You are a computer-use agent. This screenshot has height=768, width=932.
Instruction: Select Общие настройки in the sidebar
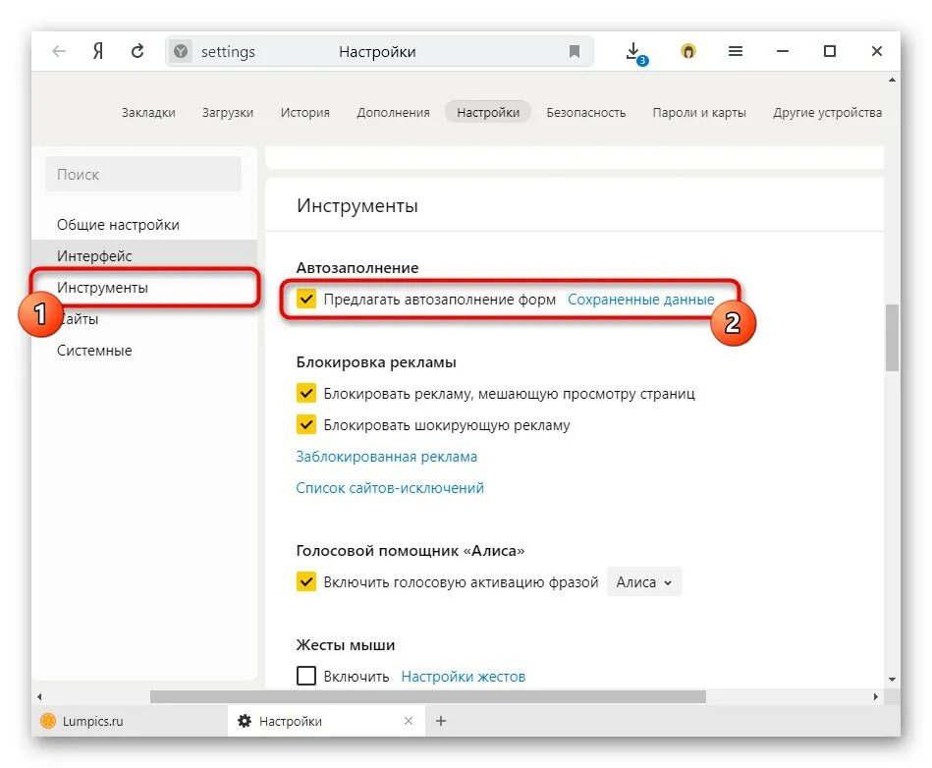[144, 225]
